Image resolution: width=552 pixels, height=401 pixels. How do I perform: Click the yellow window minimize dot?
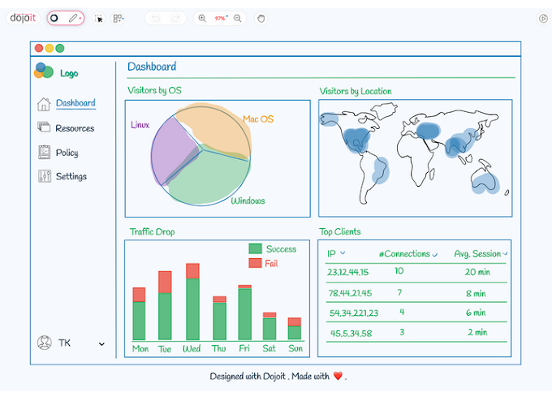click(x=50, y=48)
